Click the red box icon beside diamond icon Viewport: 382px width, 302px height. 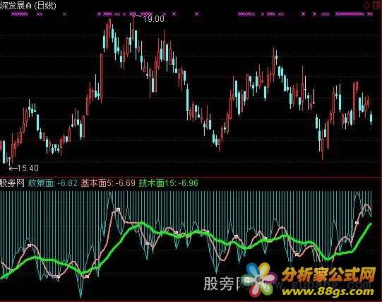[x=376, y=5]
